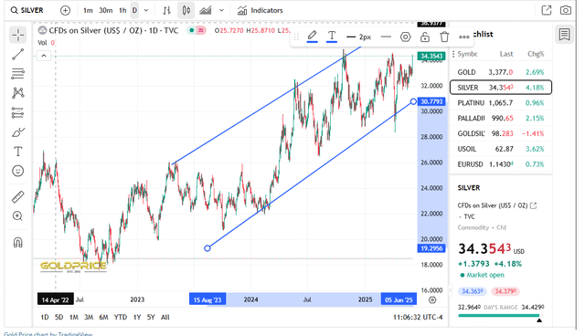
Task: Open the line style dropdown
Action: [386, 37]
